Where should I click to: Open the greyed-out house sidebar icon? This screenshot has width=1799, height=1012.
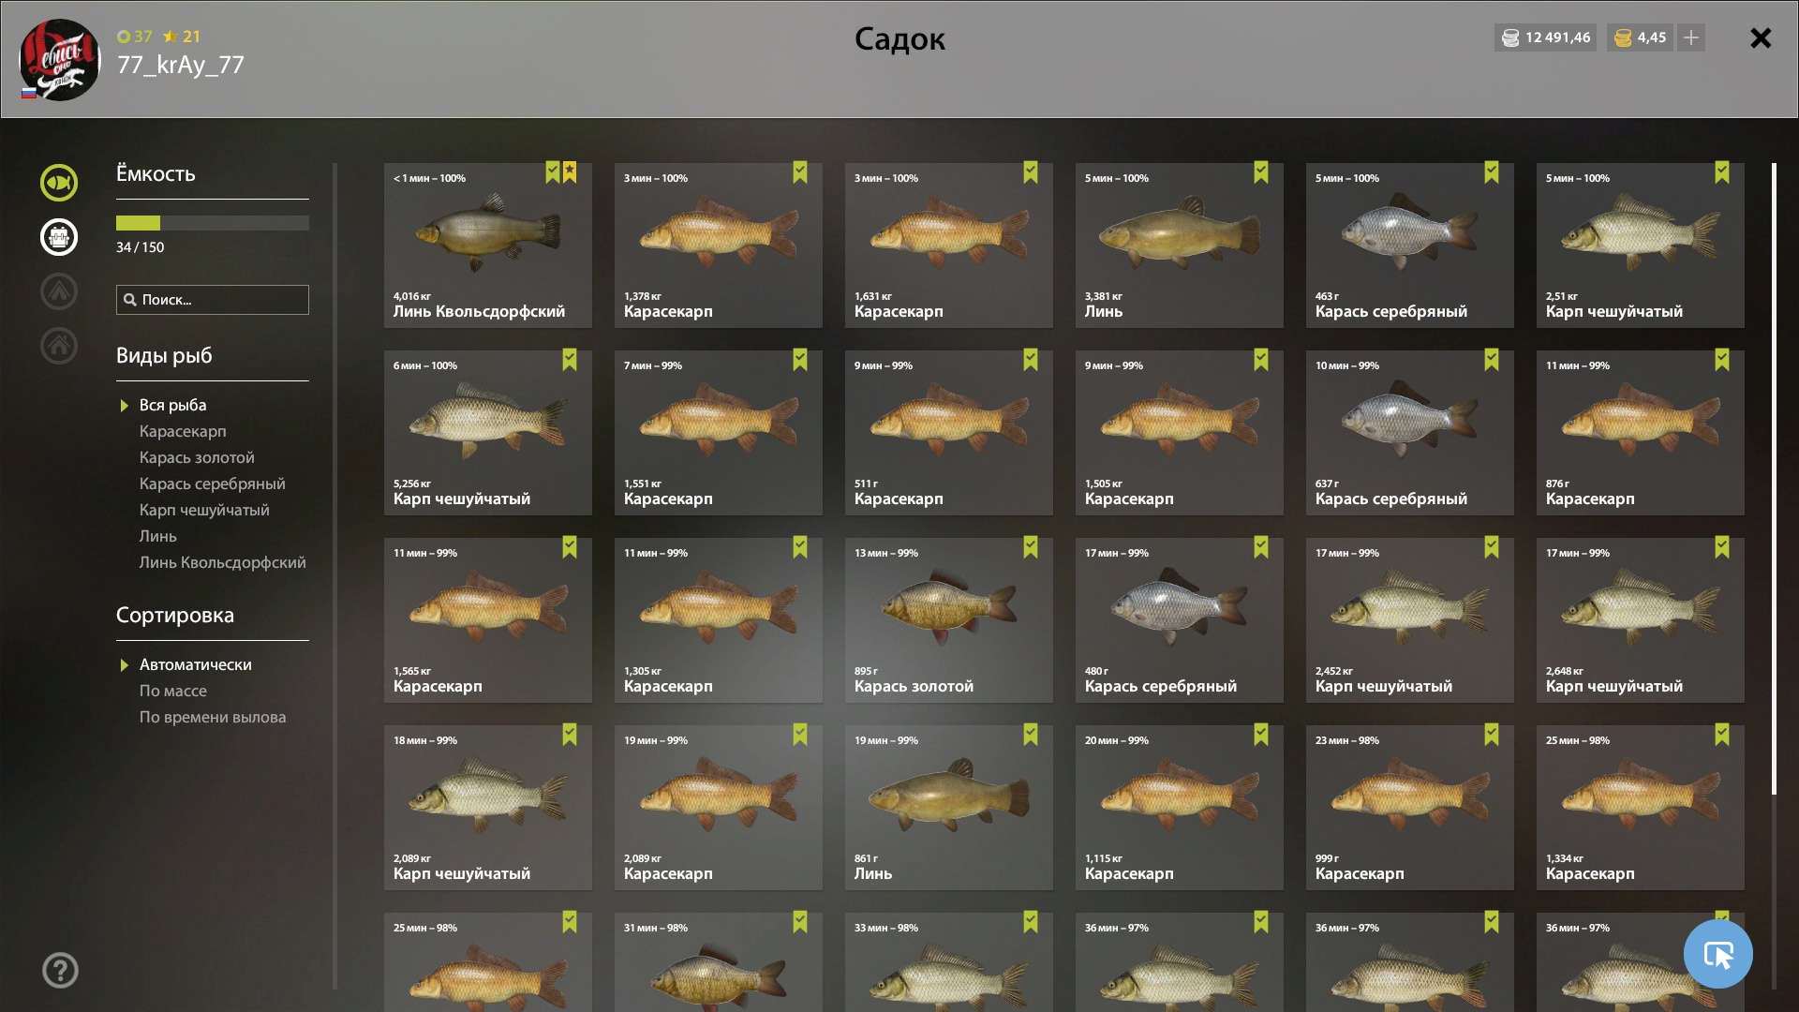point(59,346)
